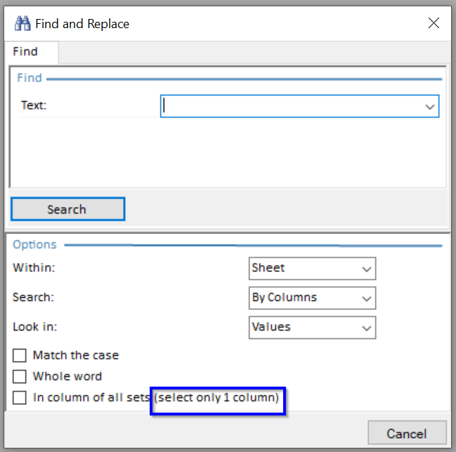The image size is (456, 452).
Task: Switch to the Find tab
Action: click(x=25, y=52)
